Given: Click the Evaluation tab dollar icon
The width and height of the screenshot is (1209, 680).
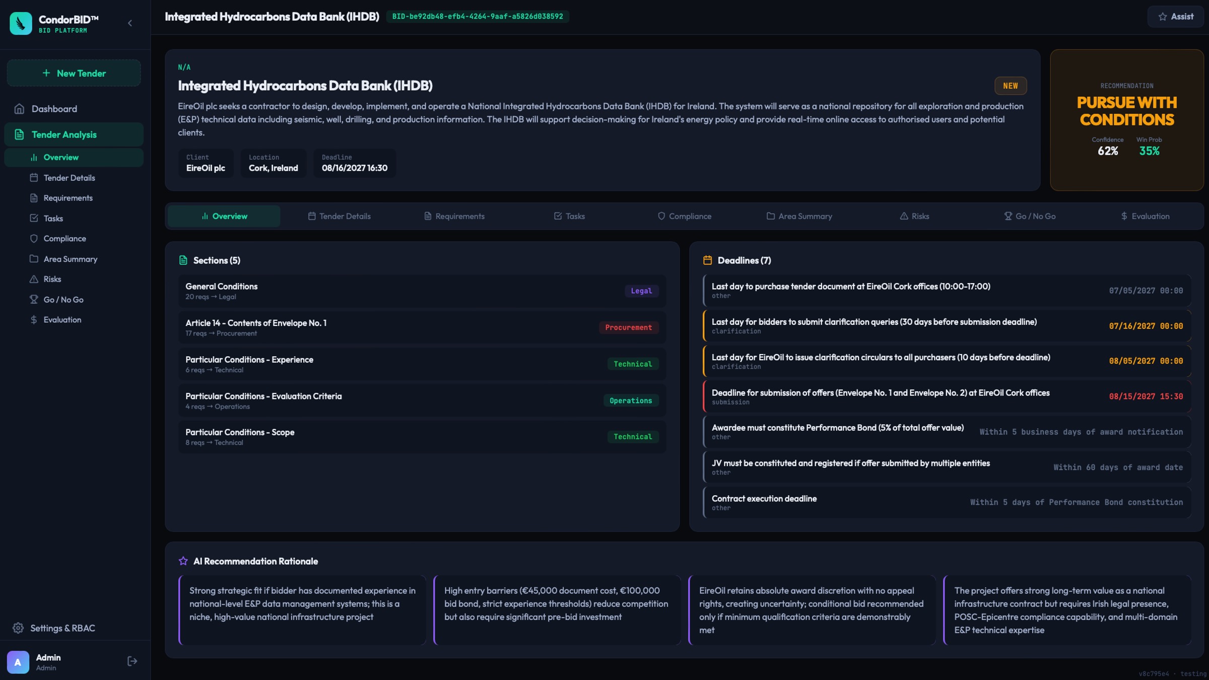Looking at the screenshot, I should click(1124, 216).
